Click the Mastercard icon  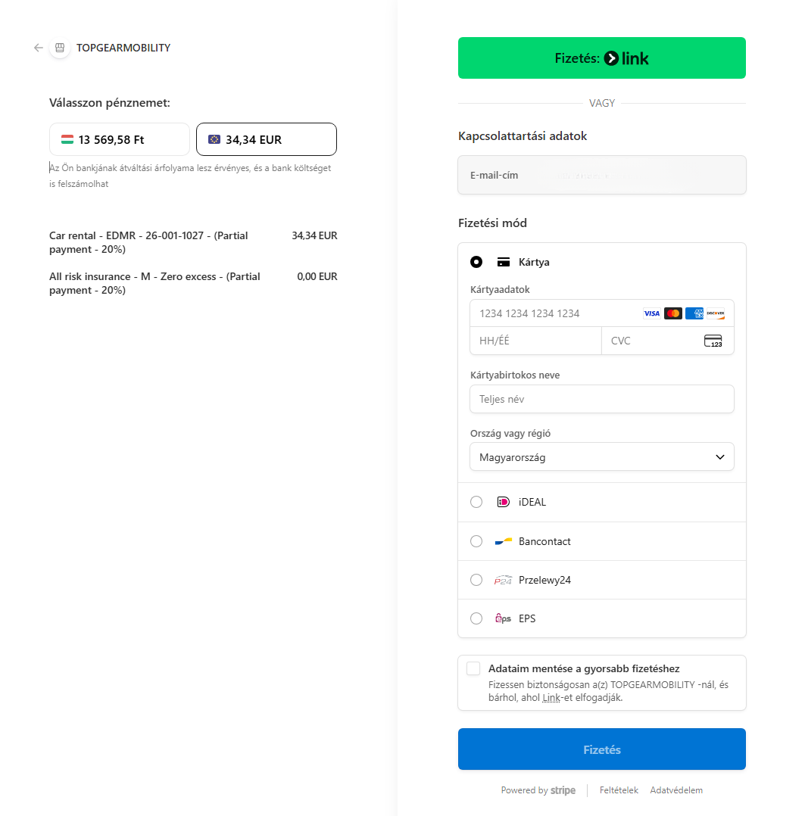pos(673,313)
